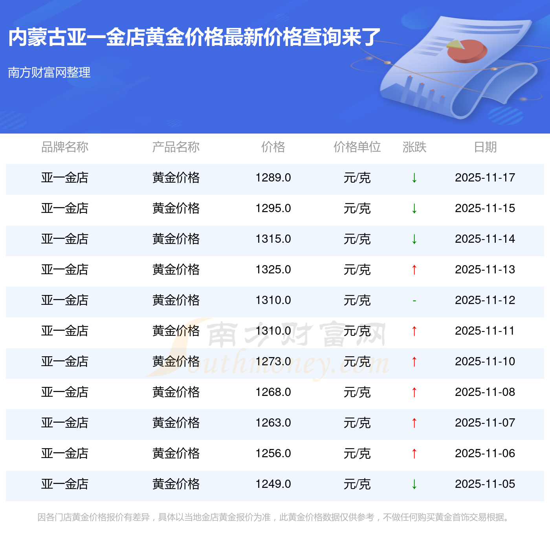Click the 日期 column header
The height and width of the screenshot is (535, 550).
(485, 147)
